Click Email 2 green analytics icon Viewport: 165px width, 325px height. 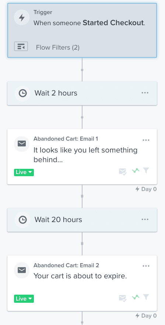tap(136, 298)
